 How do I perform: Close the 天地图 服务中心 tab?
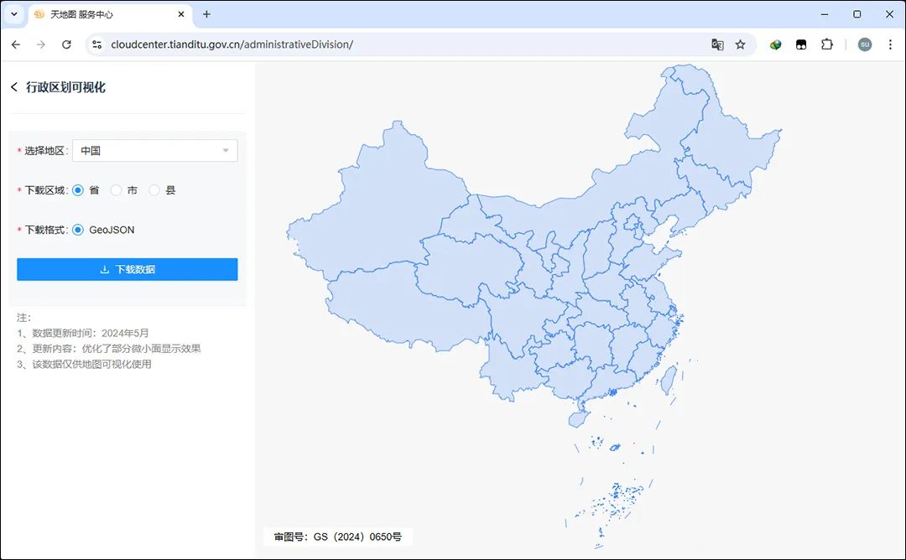[x=181, y=14]
